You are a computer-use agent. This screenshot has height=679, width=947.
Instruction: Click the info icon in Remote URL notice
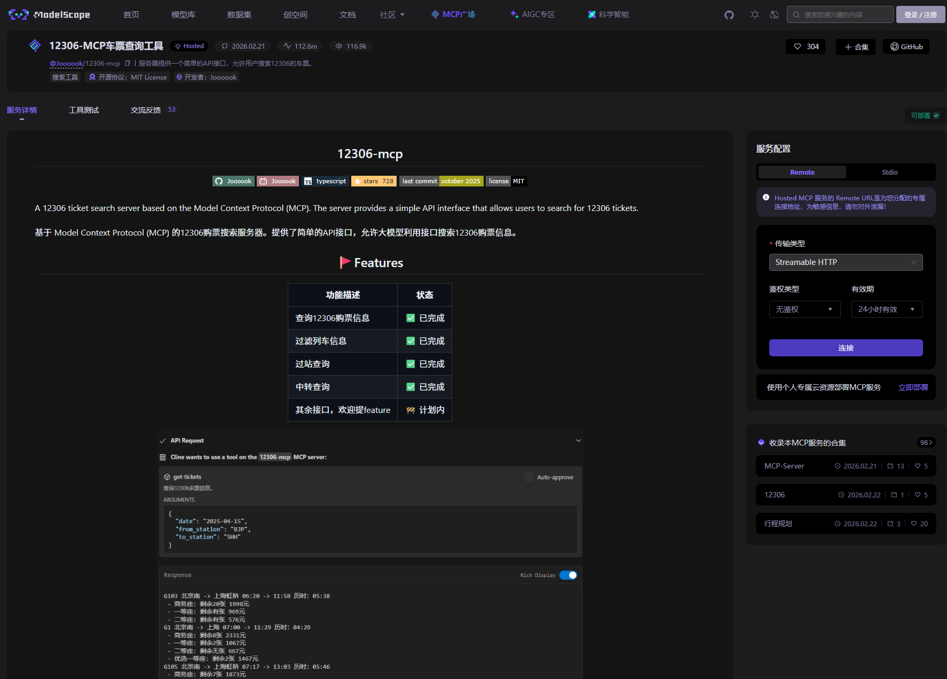[x=766, y=197]
